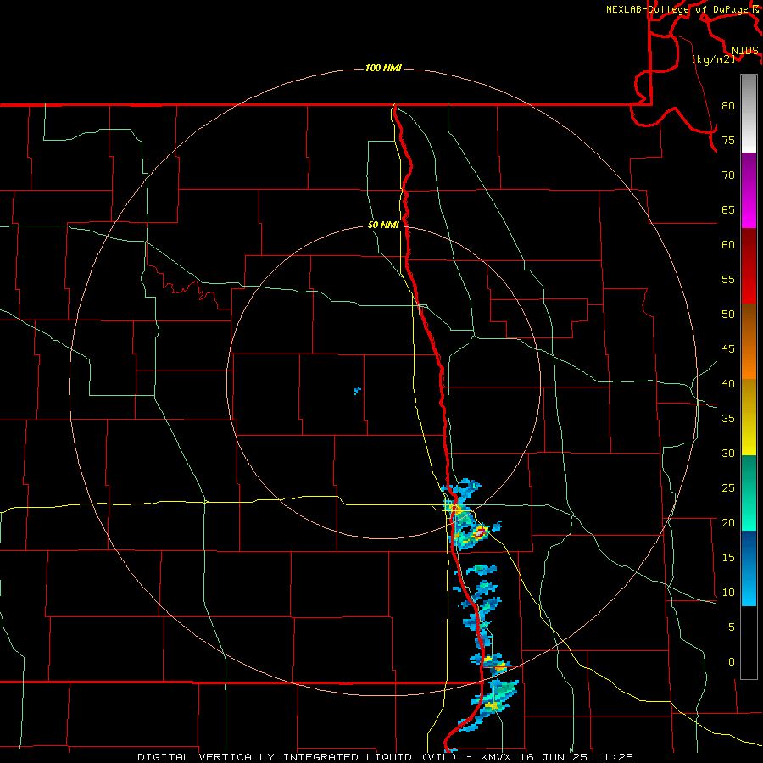This screenshot has height=763, width=763.
Task: Click the 15 value on the color scale
Action: (728, 558)
